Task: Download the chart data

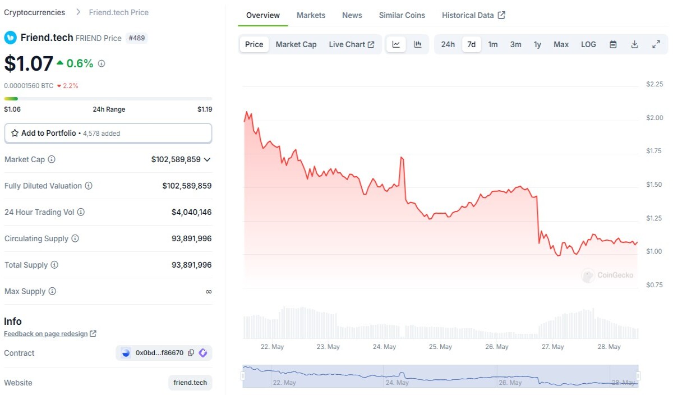Action: click(634, 44)
